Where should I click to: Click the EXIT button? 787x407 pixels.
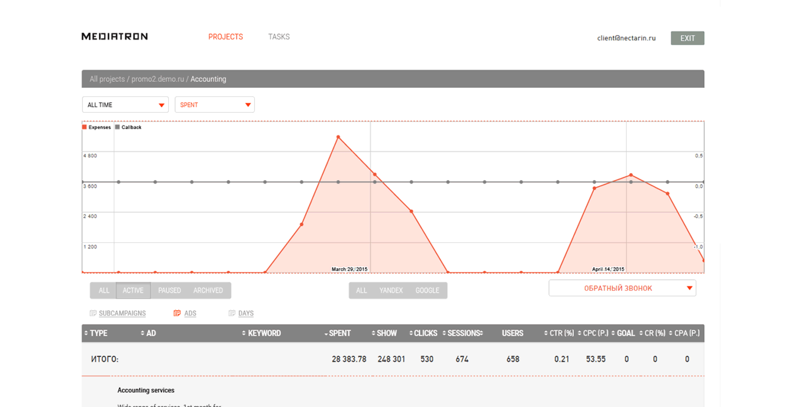[688, 38]
